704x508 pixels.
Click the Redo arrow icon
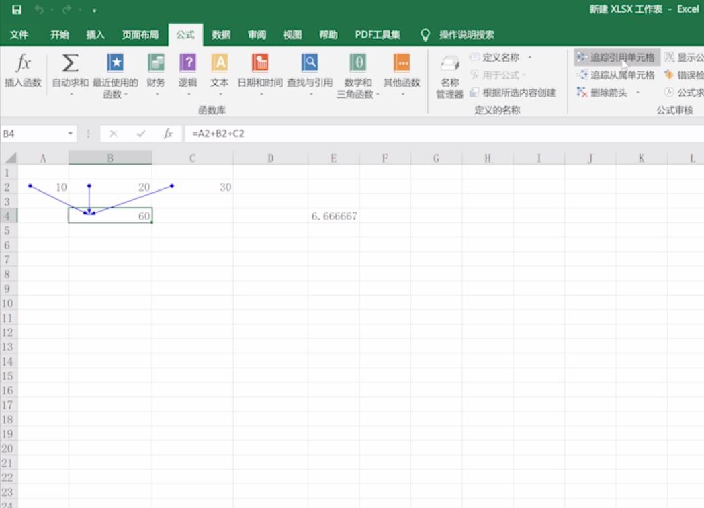(x=67, y=10)
